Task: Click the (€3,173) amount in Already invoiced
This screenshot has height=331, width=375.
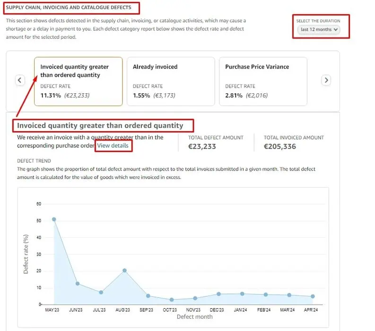Action: [164, 96]
